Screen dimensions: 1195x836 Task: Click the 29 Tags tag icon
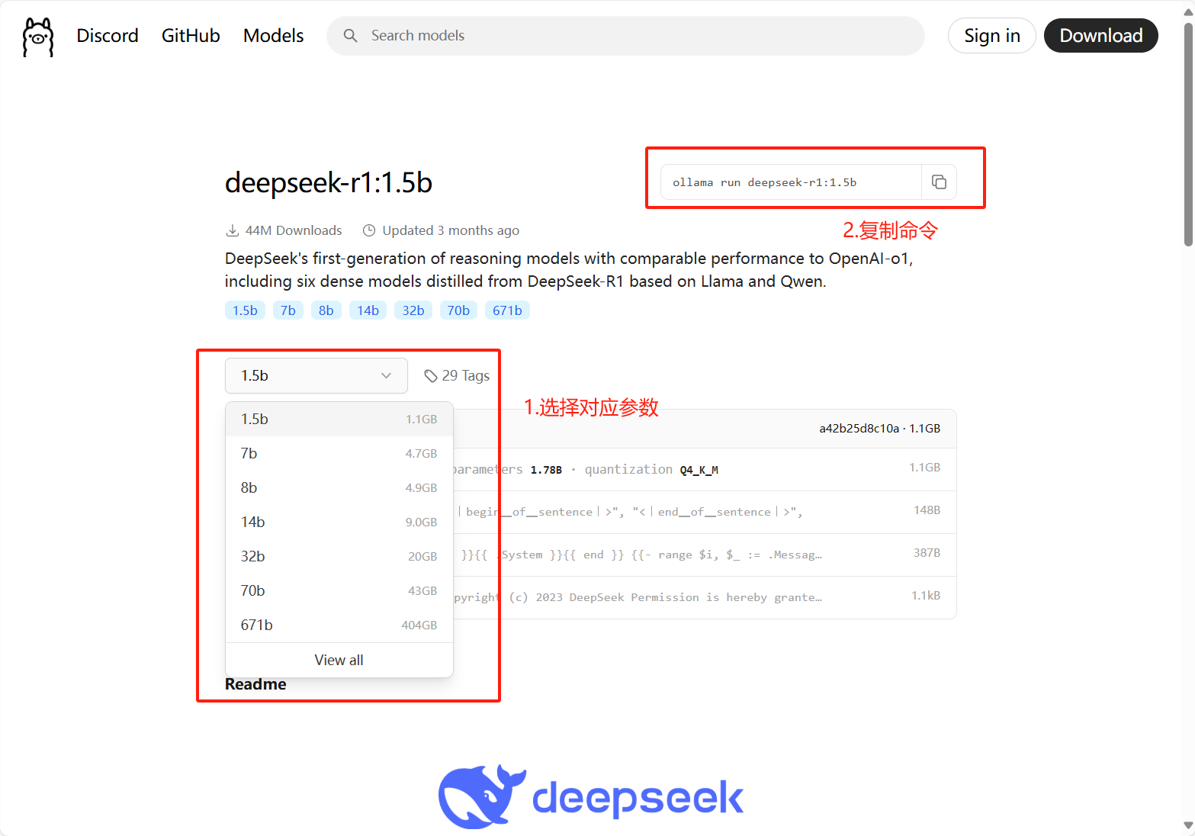[431, 376]
